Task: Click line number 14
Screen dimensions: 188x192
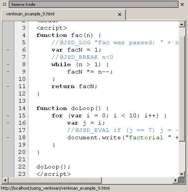Action: 22,108
